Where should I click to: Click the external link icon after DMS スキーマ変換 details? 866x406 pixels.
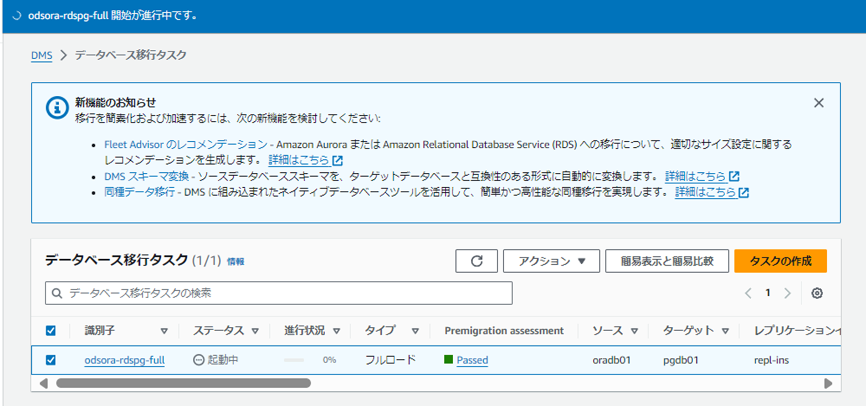tap(734, 176)
